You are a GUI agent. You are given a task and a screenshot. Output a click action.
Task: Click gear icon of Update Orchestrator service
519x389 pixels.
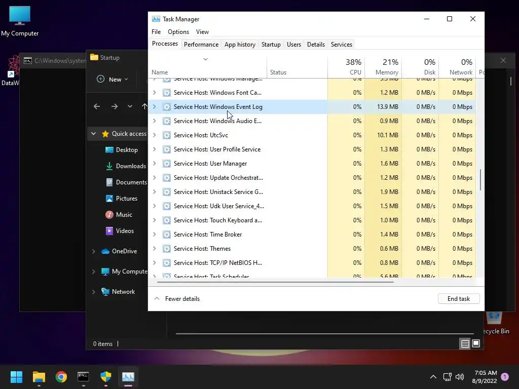(166, 178)
